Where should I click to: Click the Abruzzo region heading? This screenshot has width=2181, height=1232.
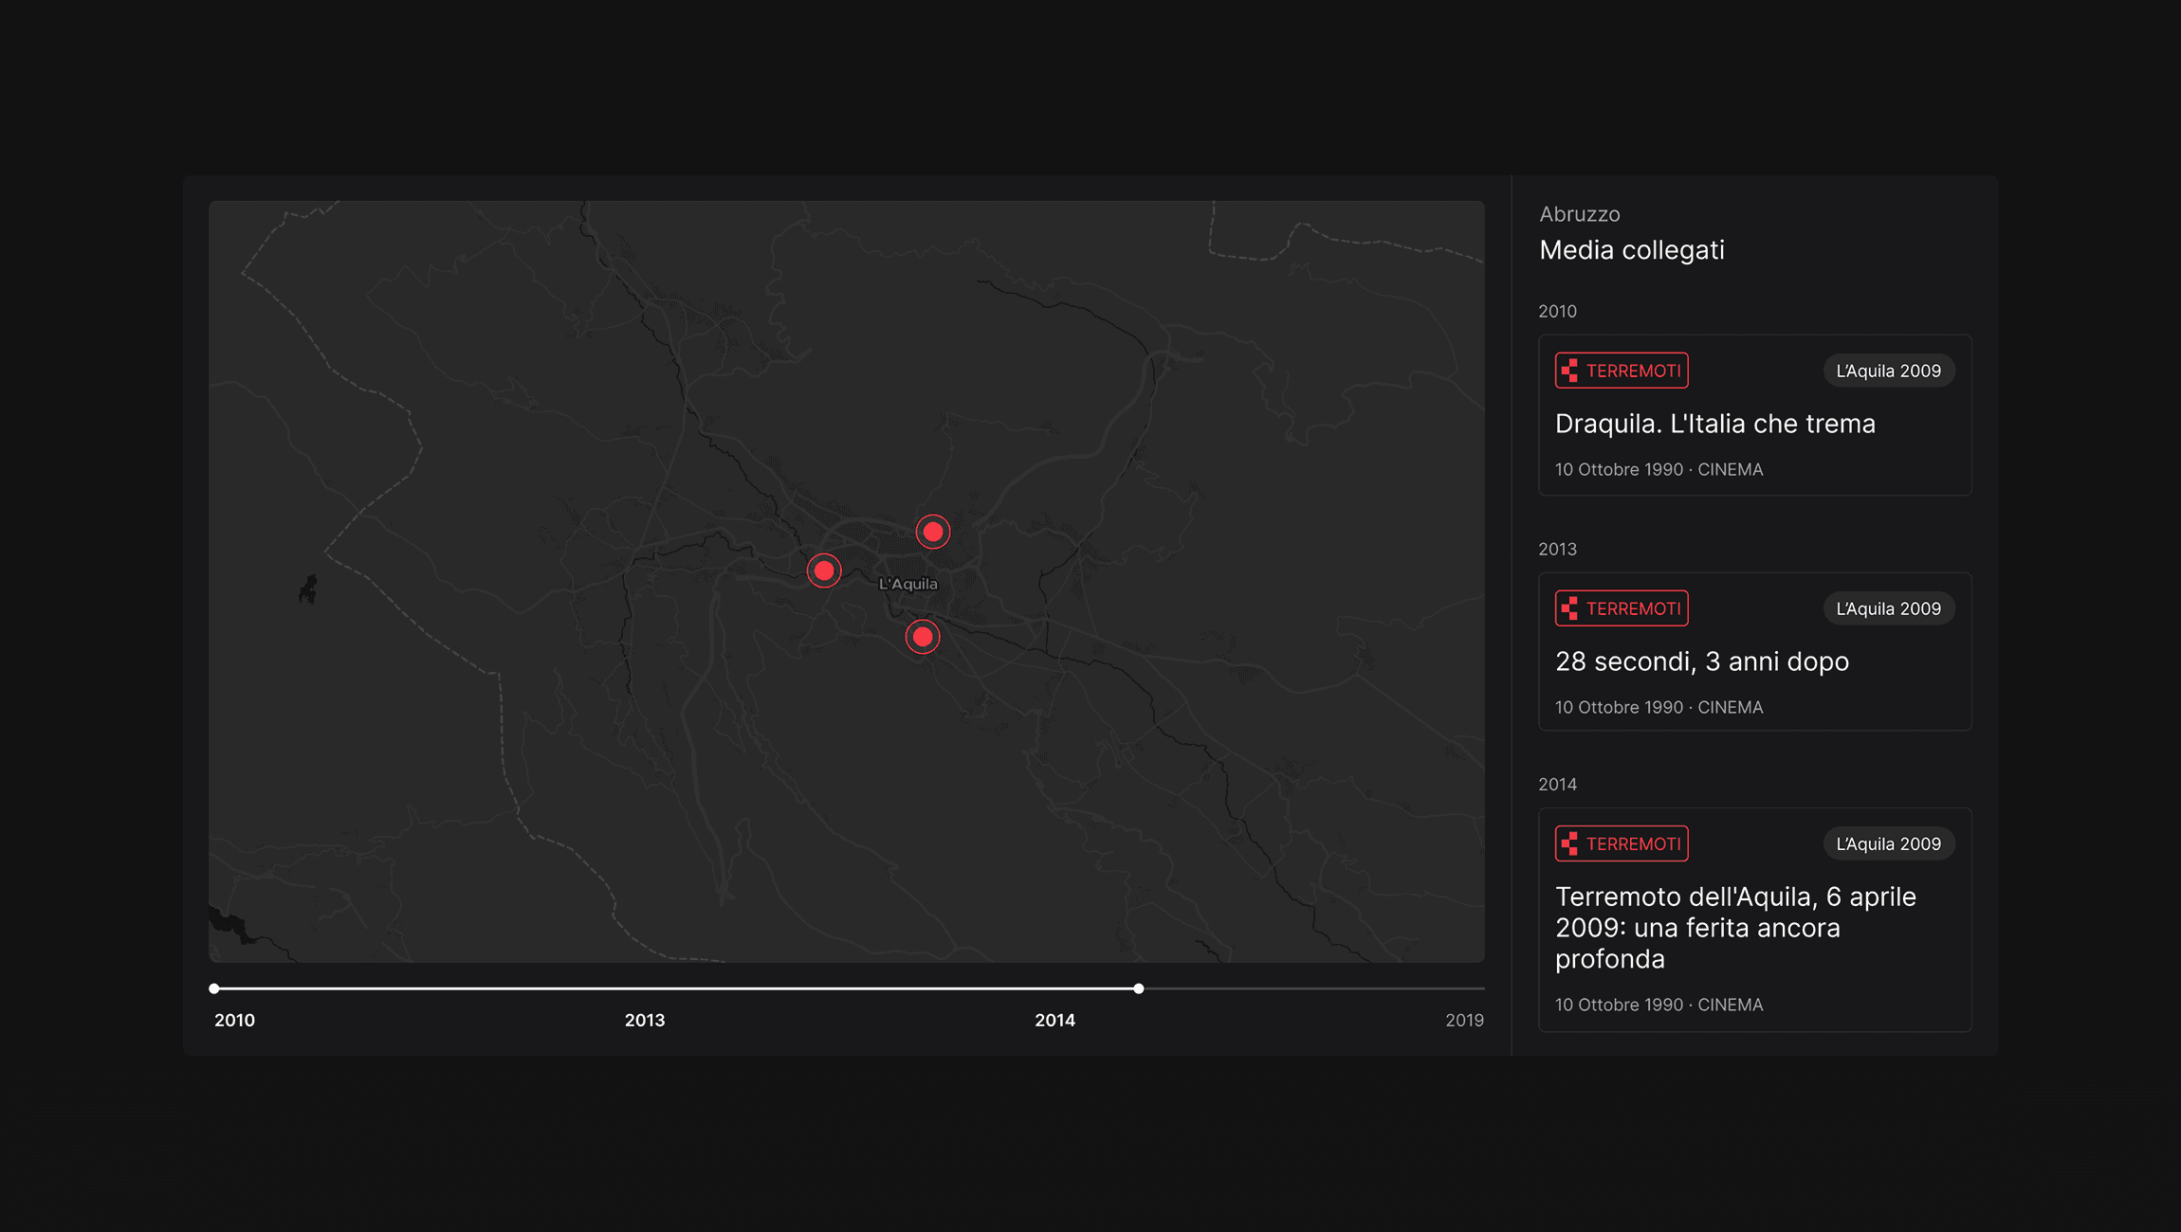(x=1579, y=214)
